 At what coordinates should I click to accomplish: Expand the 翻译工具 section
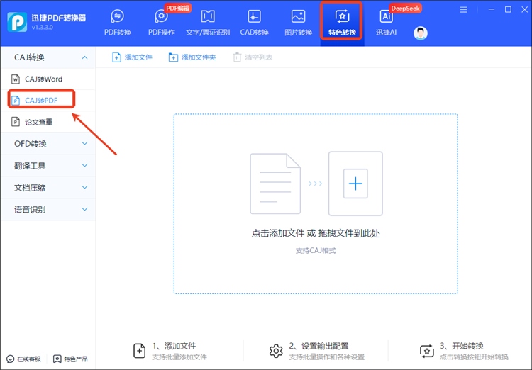84,165
